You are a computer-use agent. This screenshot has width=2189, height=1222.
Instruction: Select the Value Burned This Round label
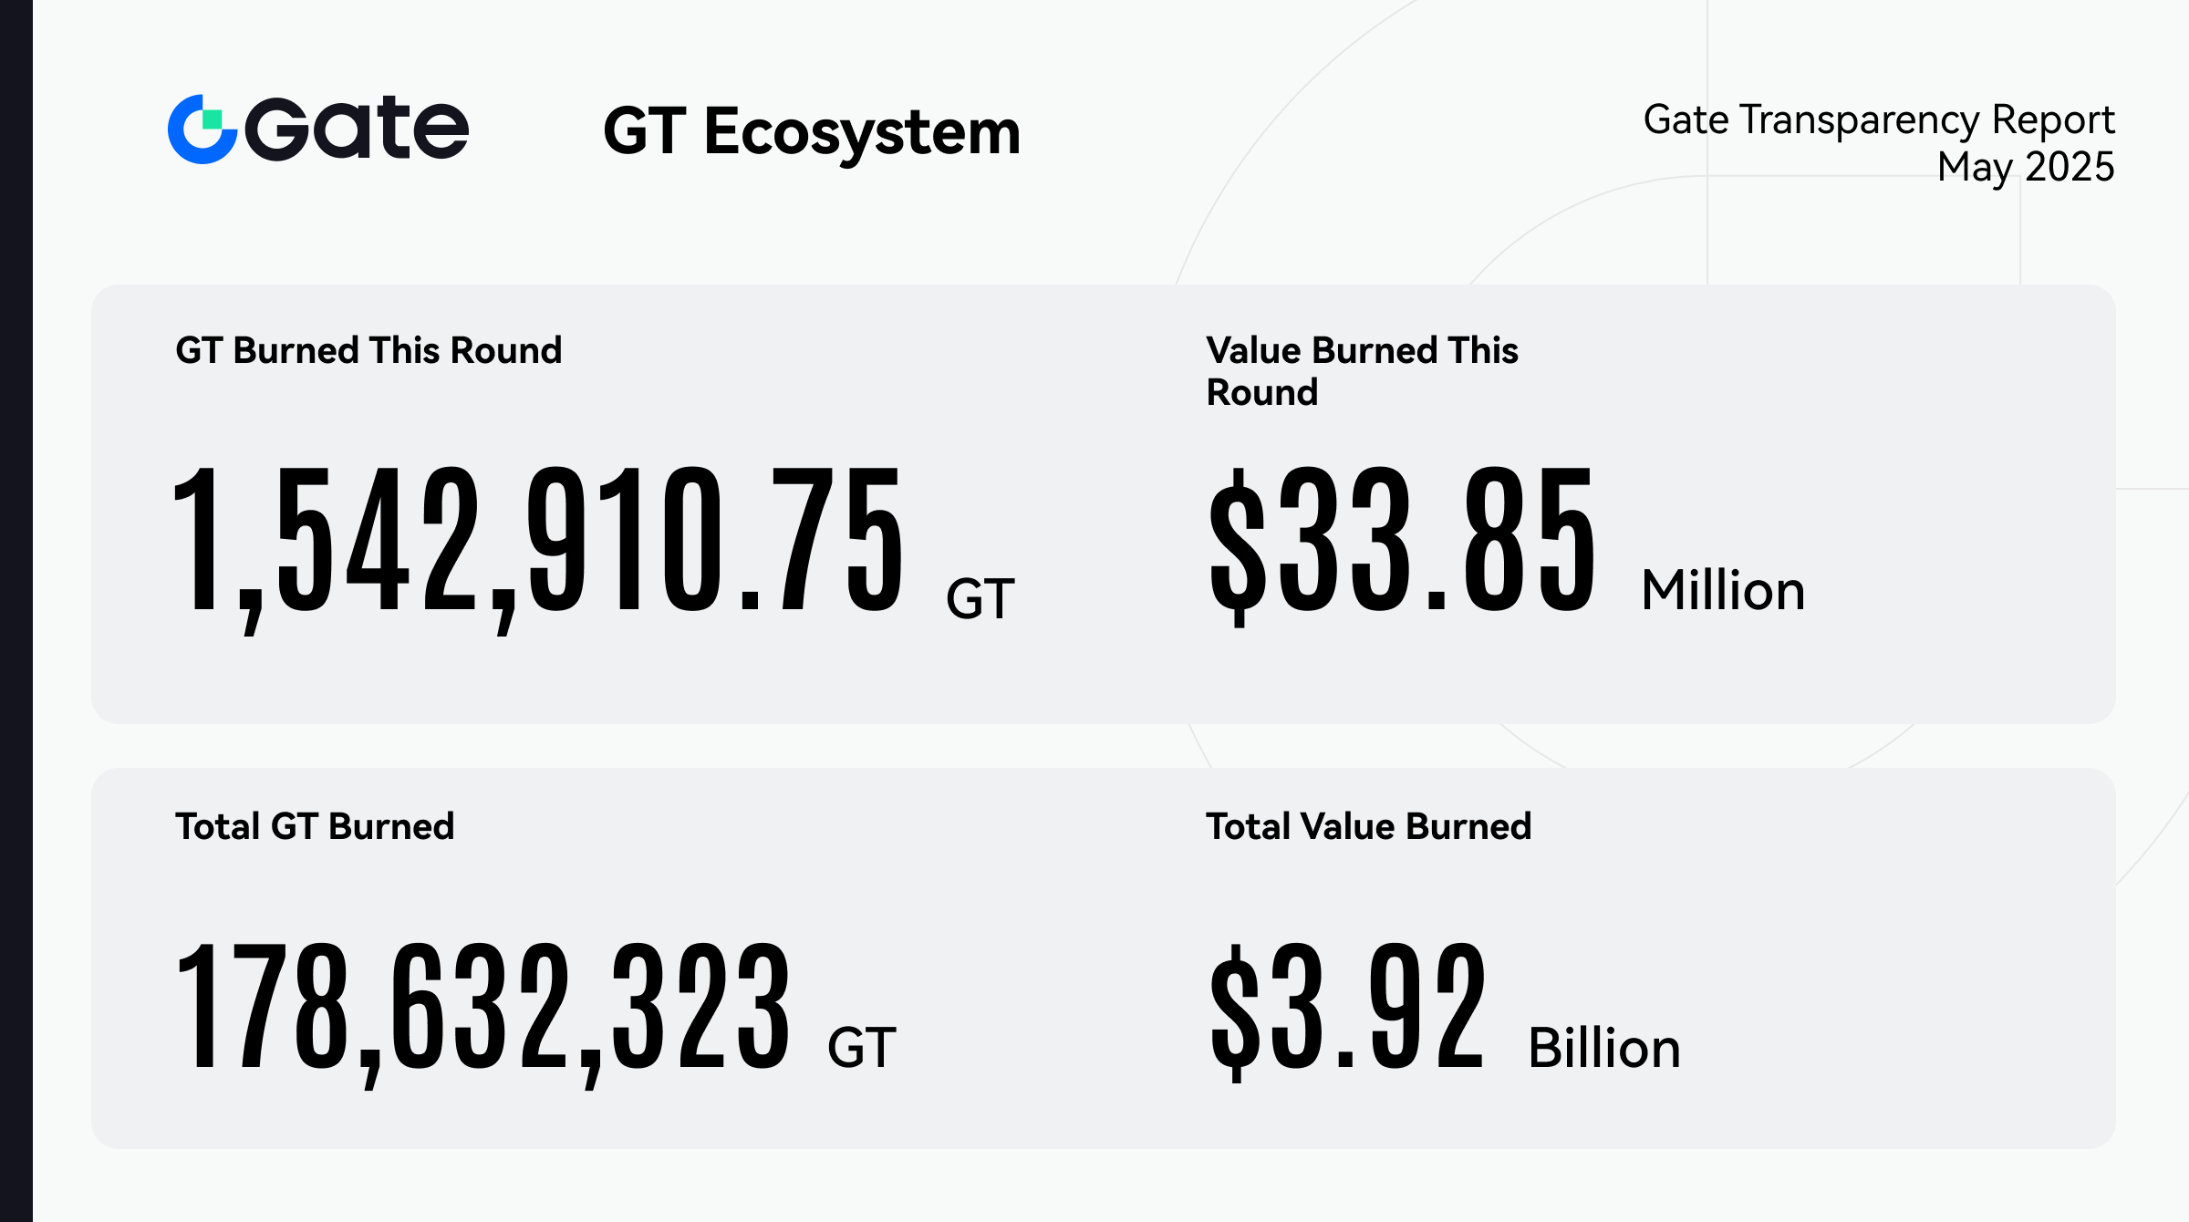1362,370
